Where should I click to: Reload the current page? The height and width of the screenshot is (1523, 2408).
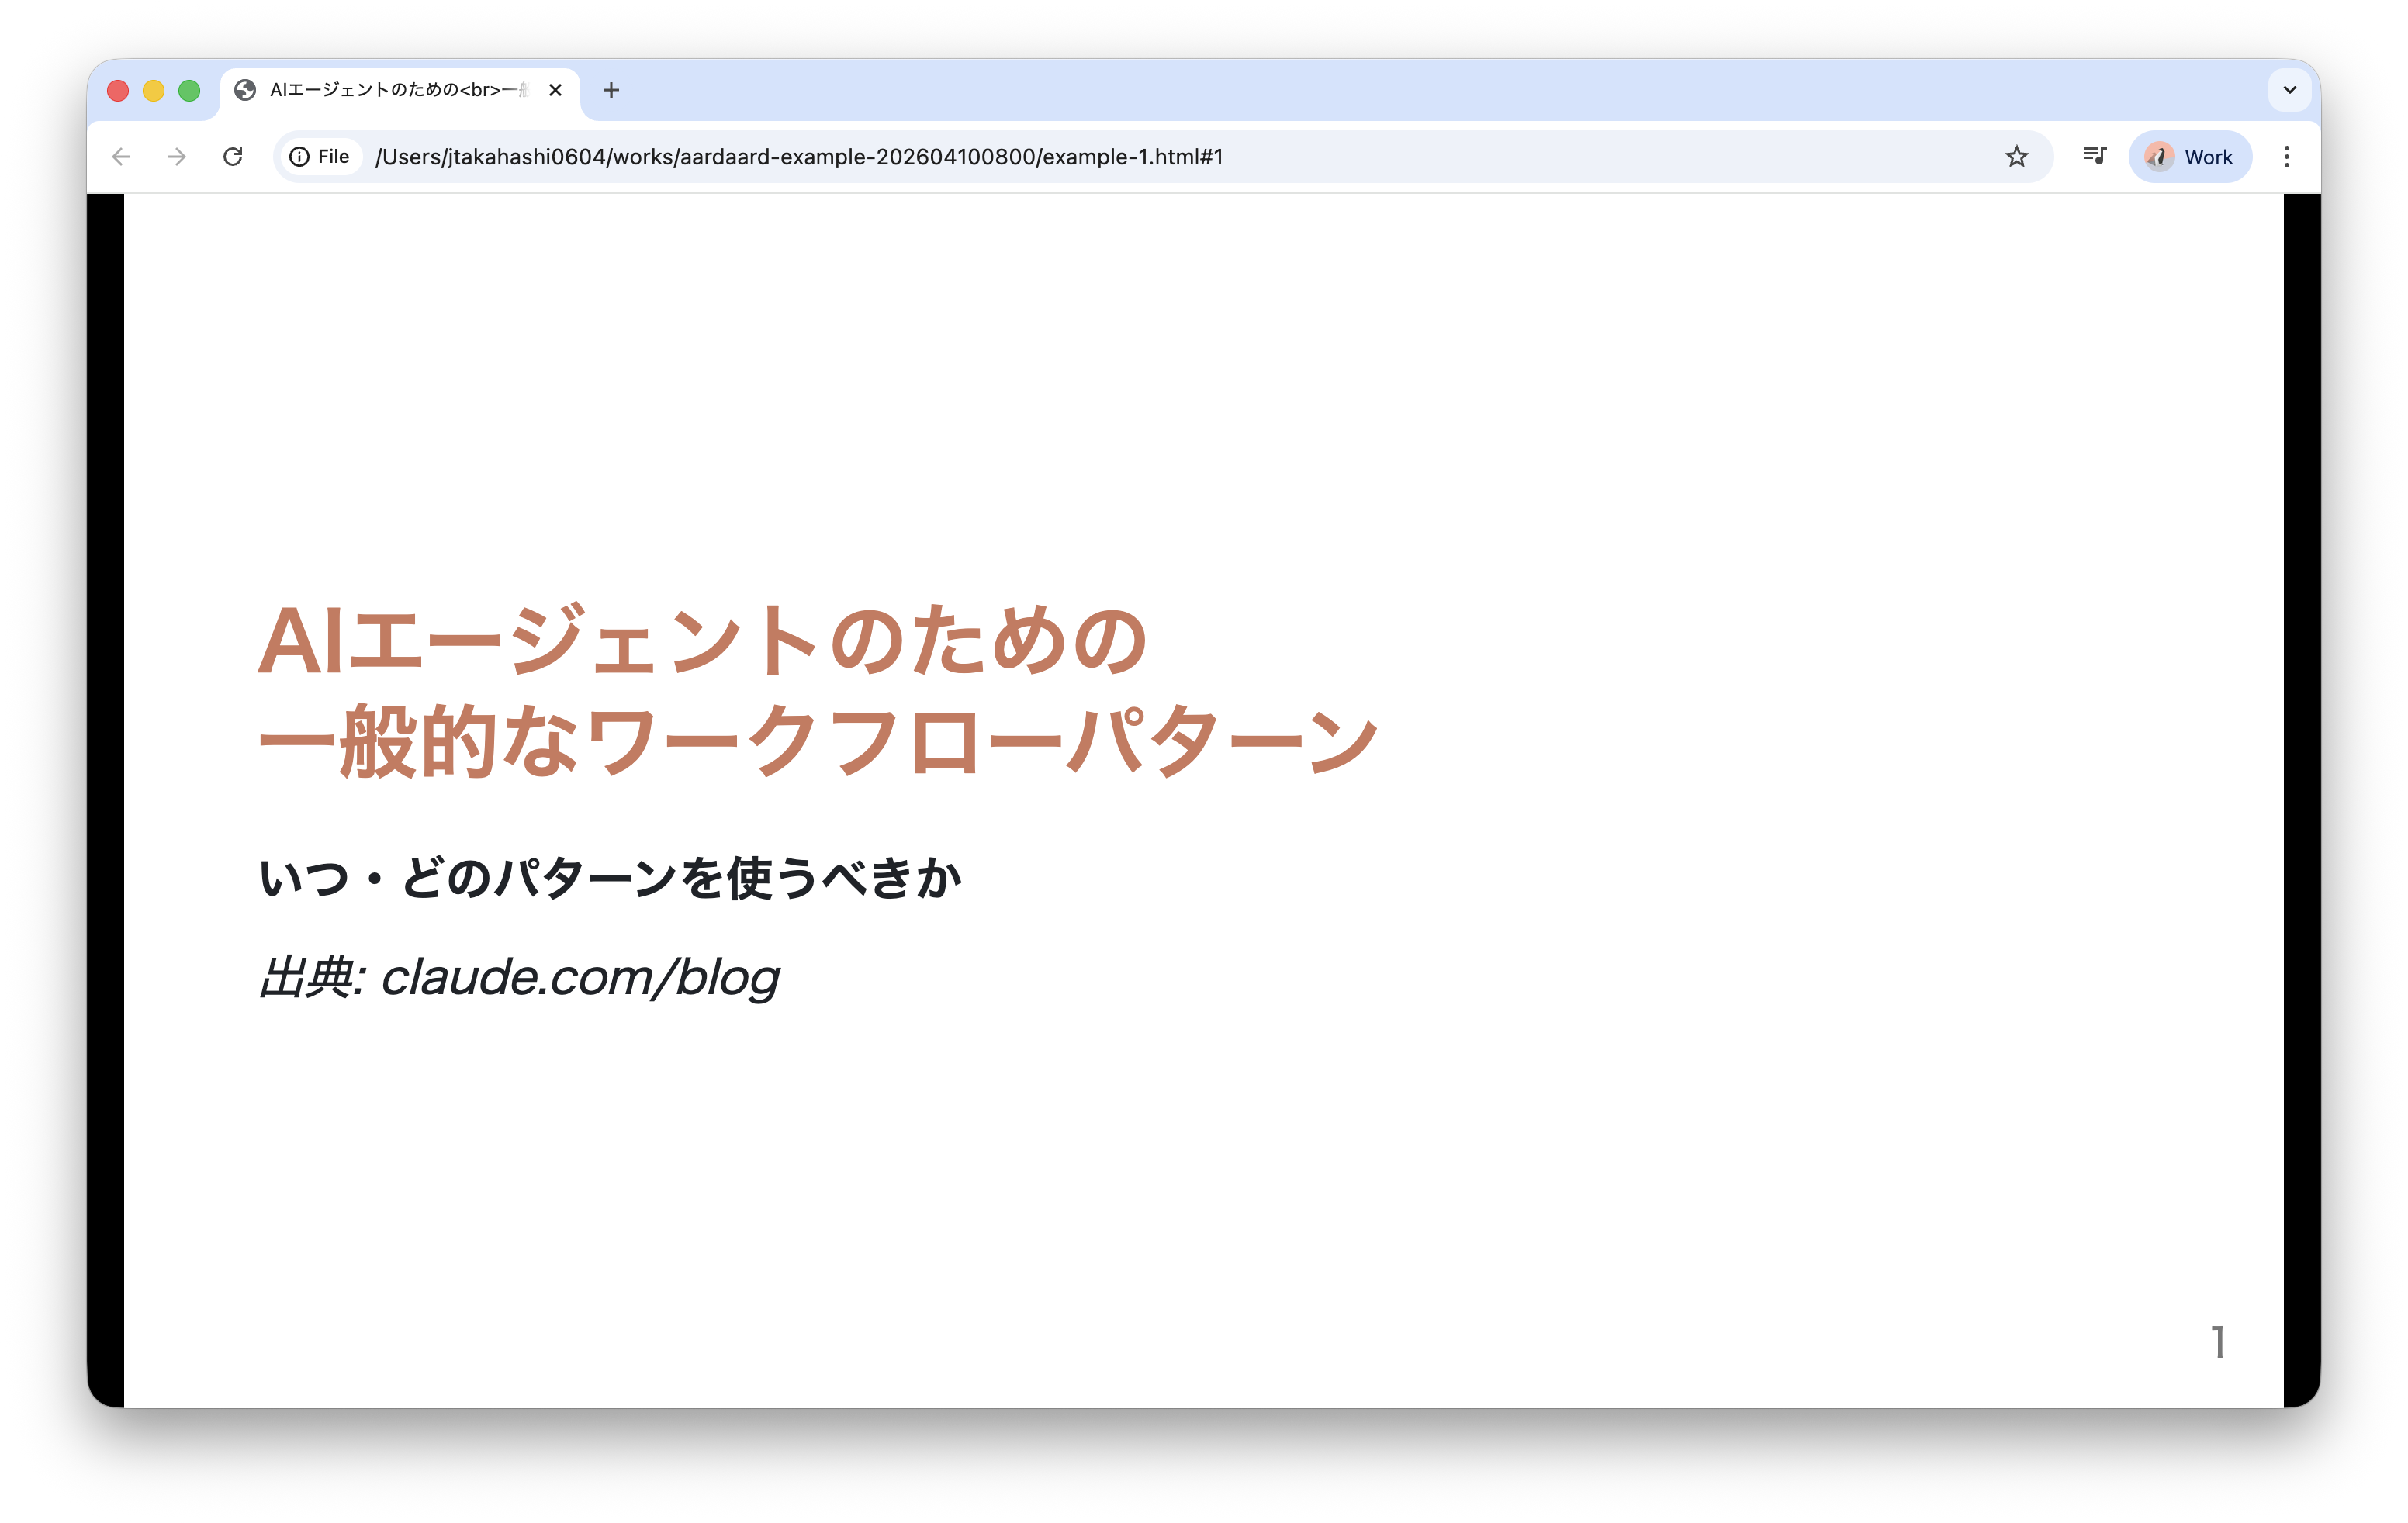[x=233, y=157]
